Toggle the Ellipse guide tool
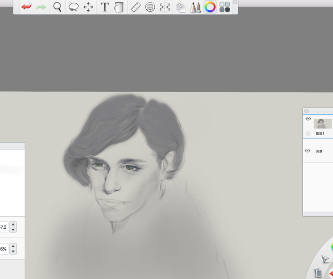333x279 pixels. [150, 7]
